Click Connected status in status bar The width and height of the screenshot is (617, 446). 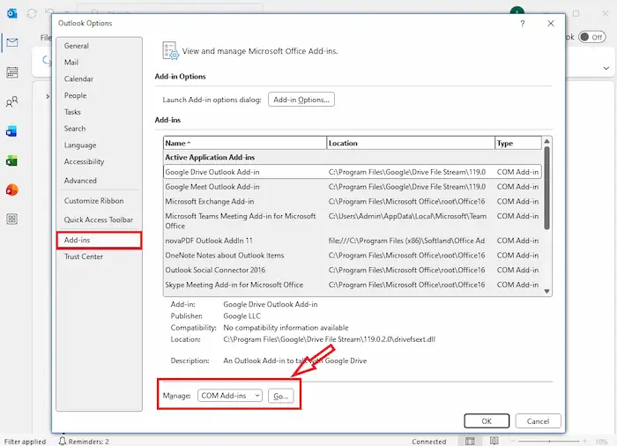(429, 442)
